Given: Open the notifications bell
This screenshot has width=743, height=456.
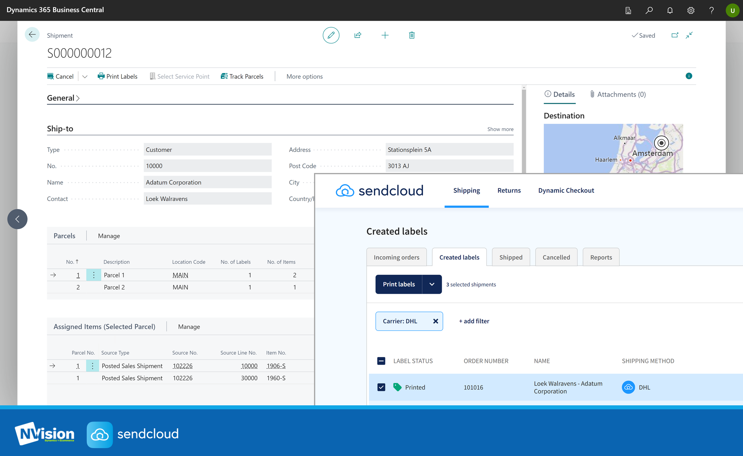Looking at the screenshot, I should point(670,10).
